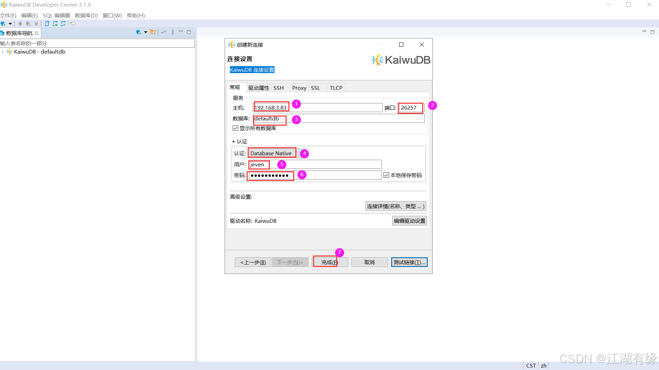This screenshot has height=370, width=659.
Task: Maximize the KaiwuDB Developer Center window
Action: point(629,5)
